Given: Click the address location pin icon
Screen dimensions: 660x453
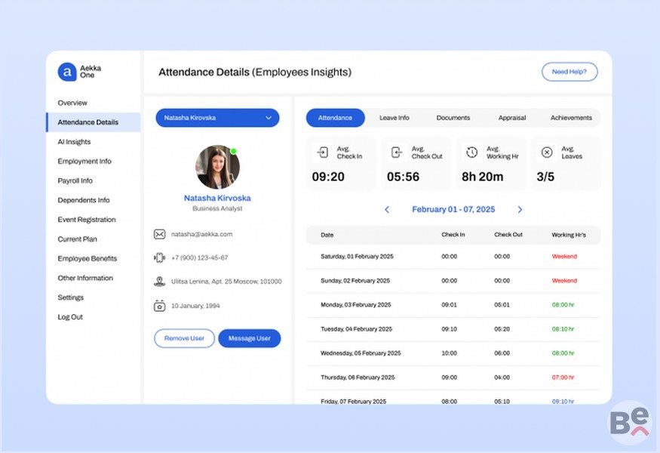Looking at the screenshot, I should click(x=159, y=282).
